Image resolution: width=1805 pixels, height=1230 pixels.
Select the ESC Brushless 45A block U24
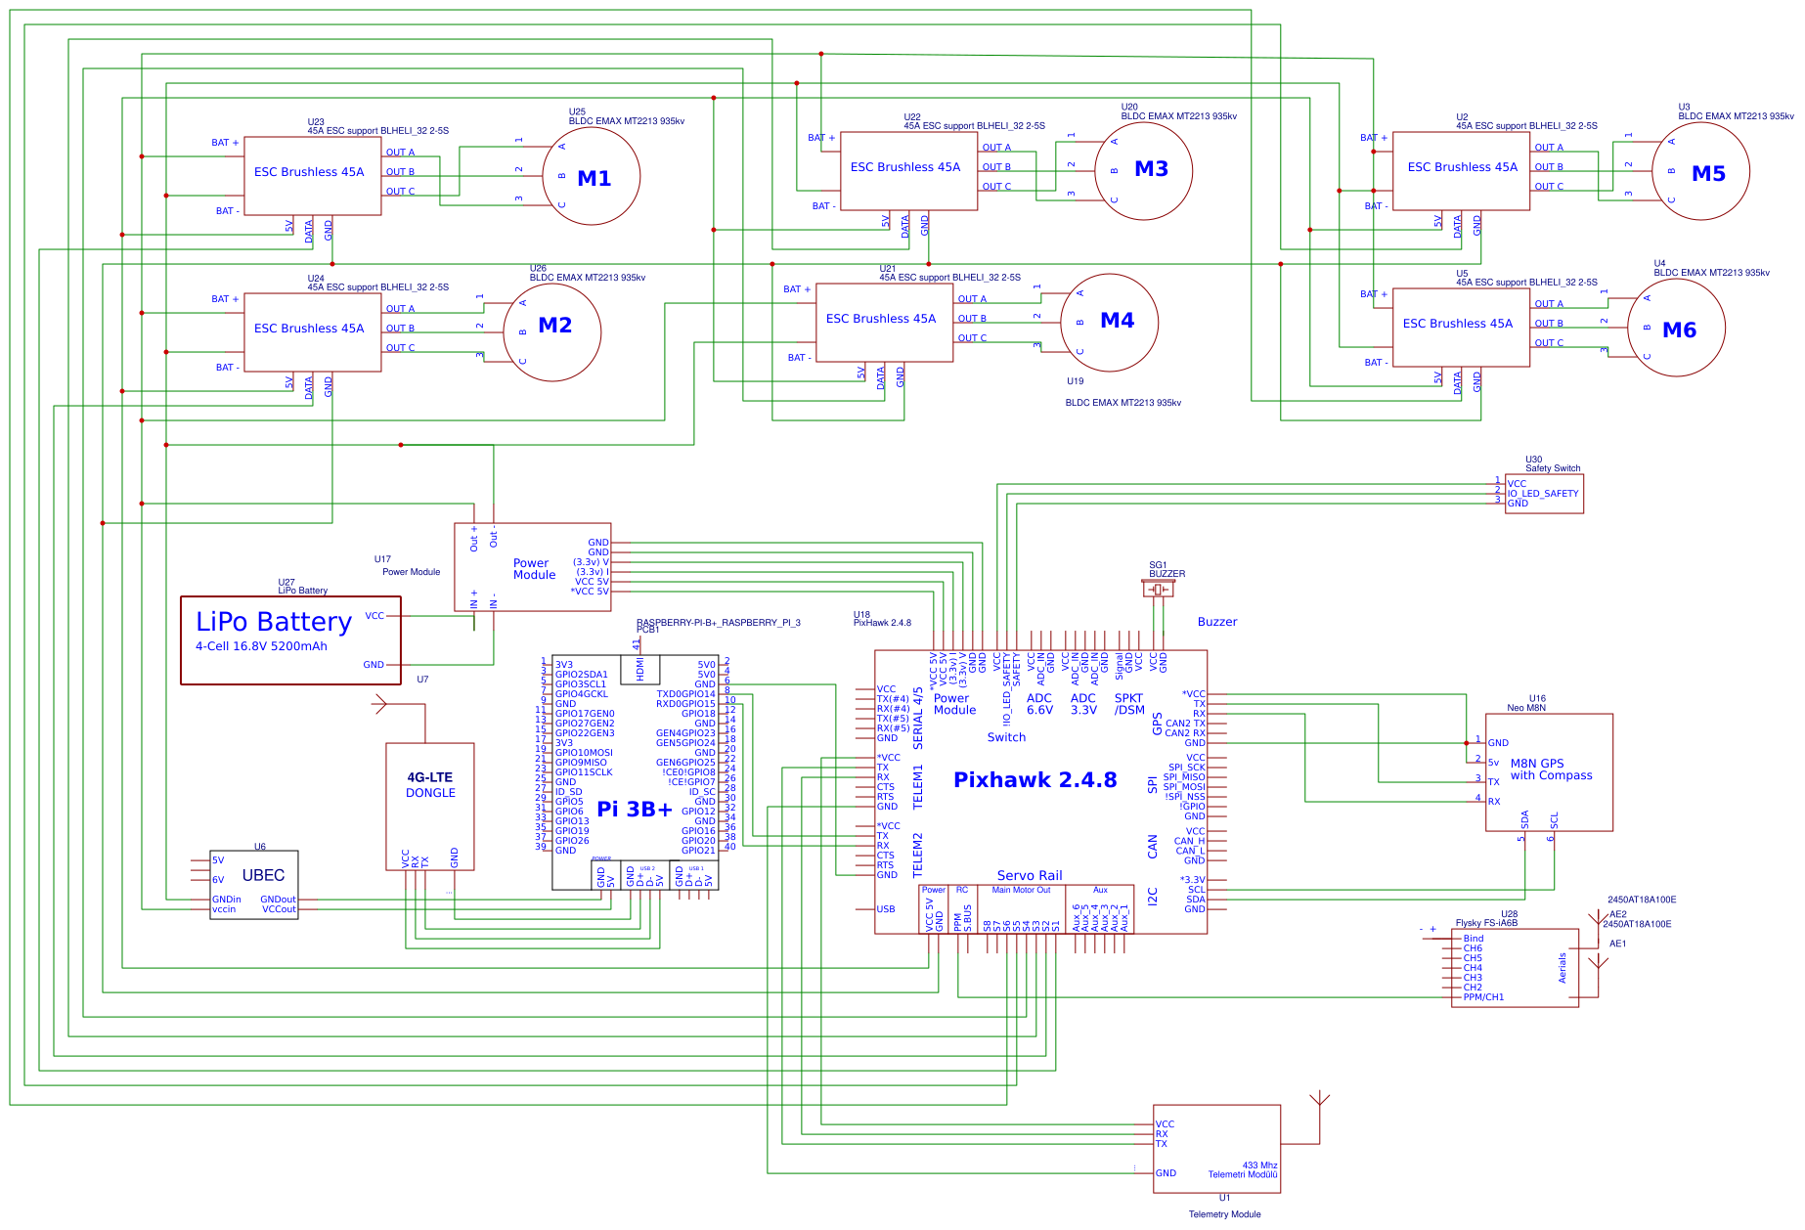(313, 332)
